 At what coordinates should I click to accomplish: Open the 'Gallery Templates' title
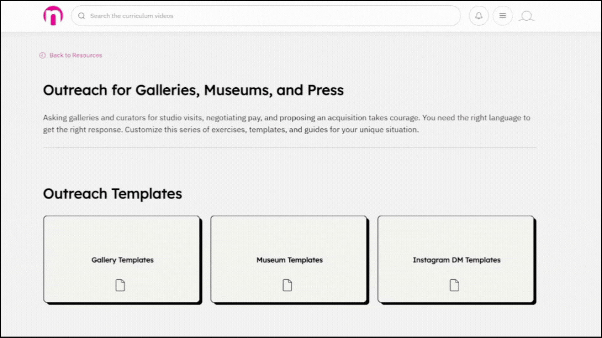coord(122,260)
